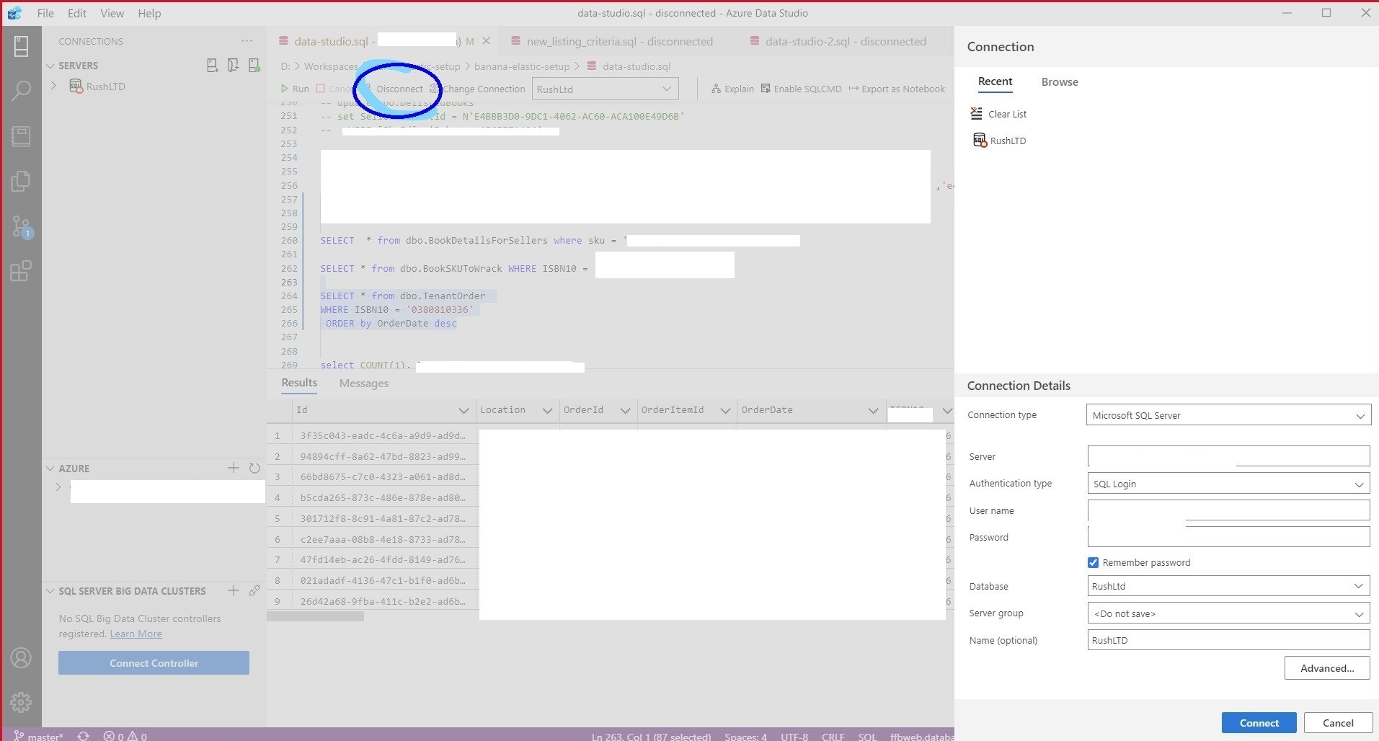The height and width of the screenshot is (741, 1379).
Task: Open the Source Control view showing one change
Action: click(21, 226)
